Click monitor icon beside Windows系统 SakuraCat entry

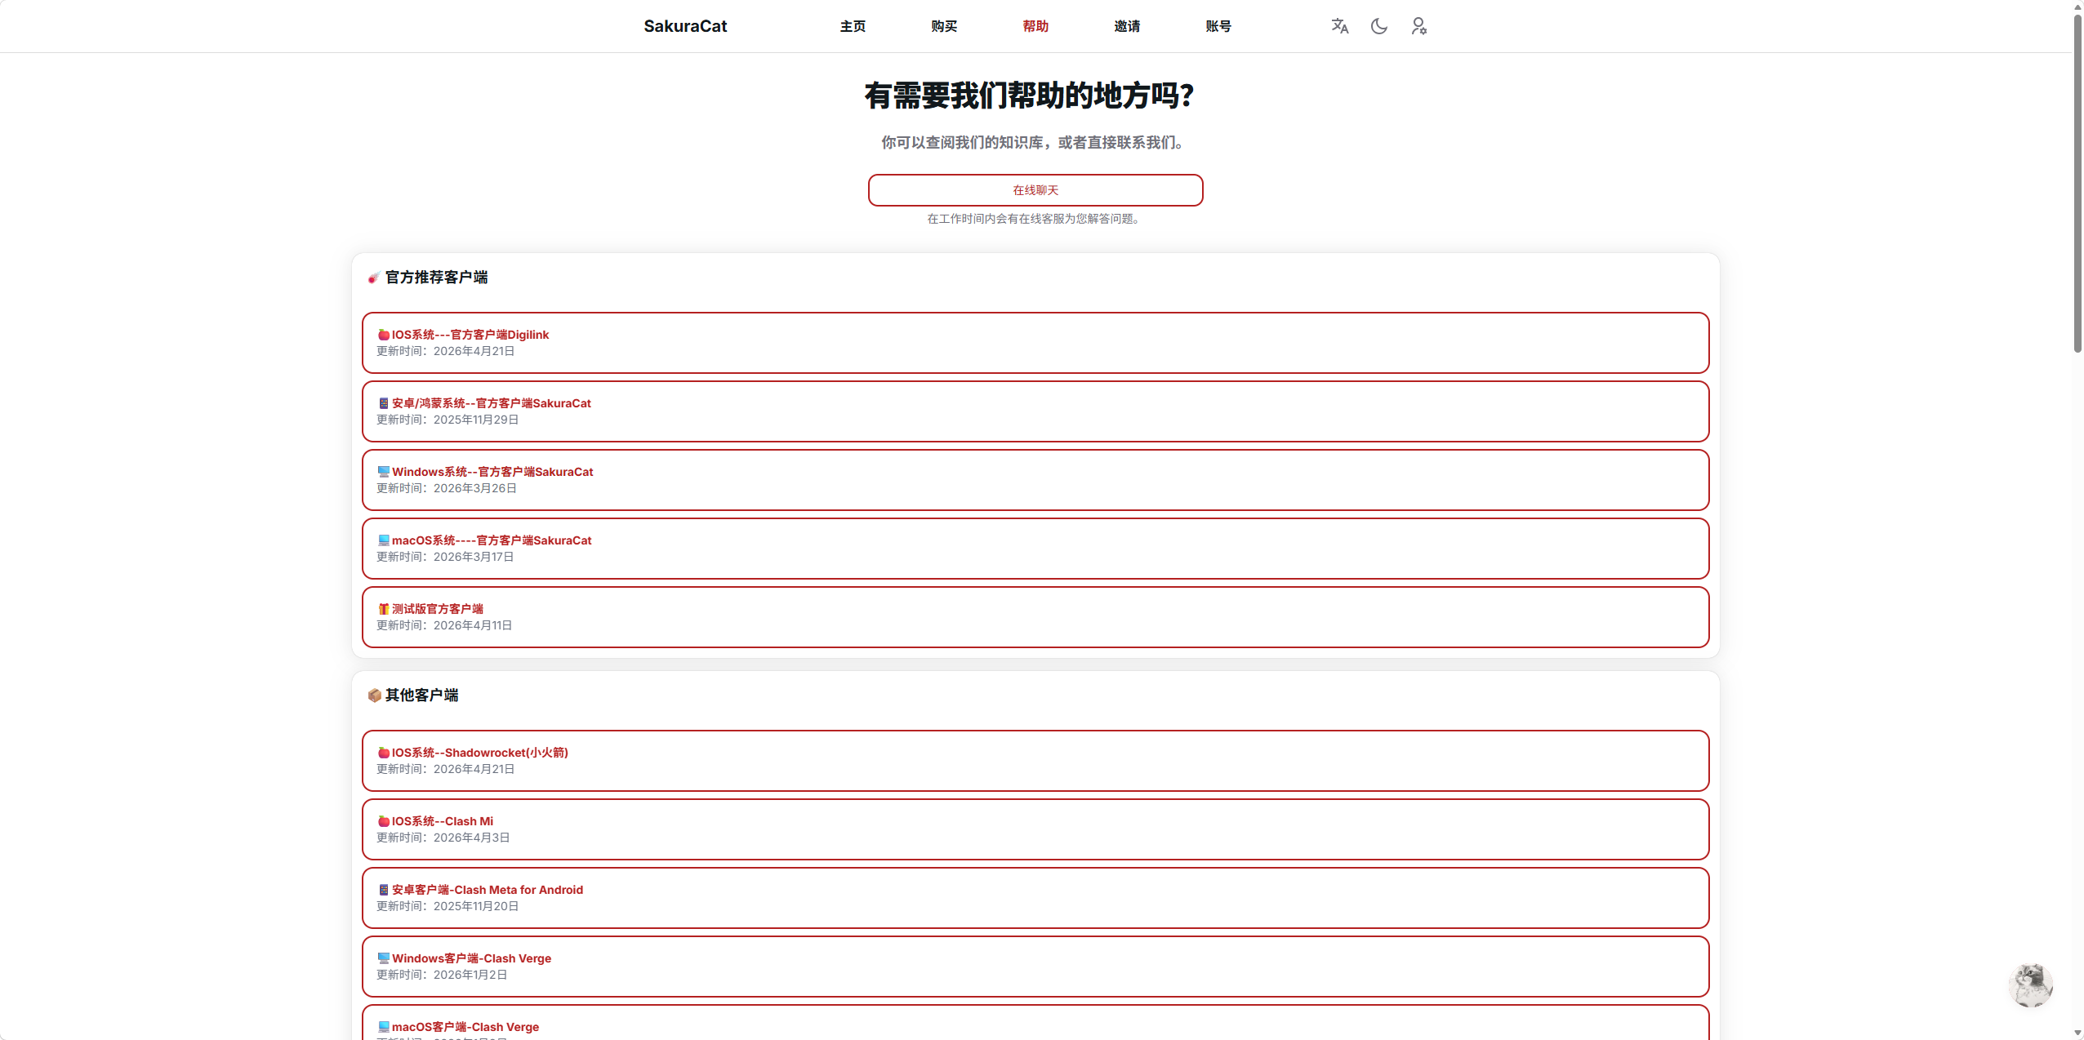383,472
